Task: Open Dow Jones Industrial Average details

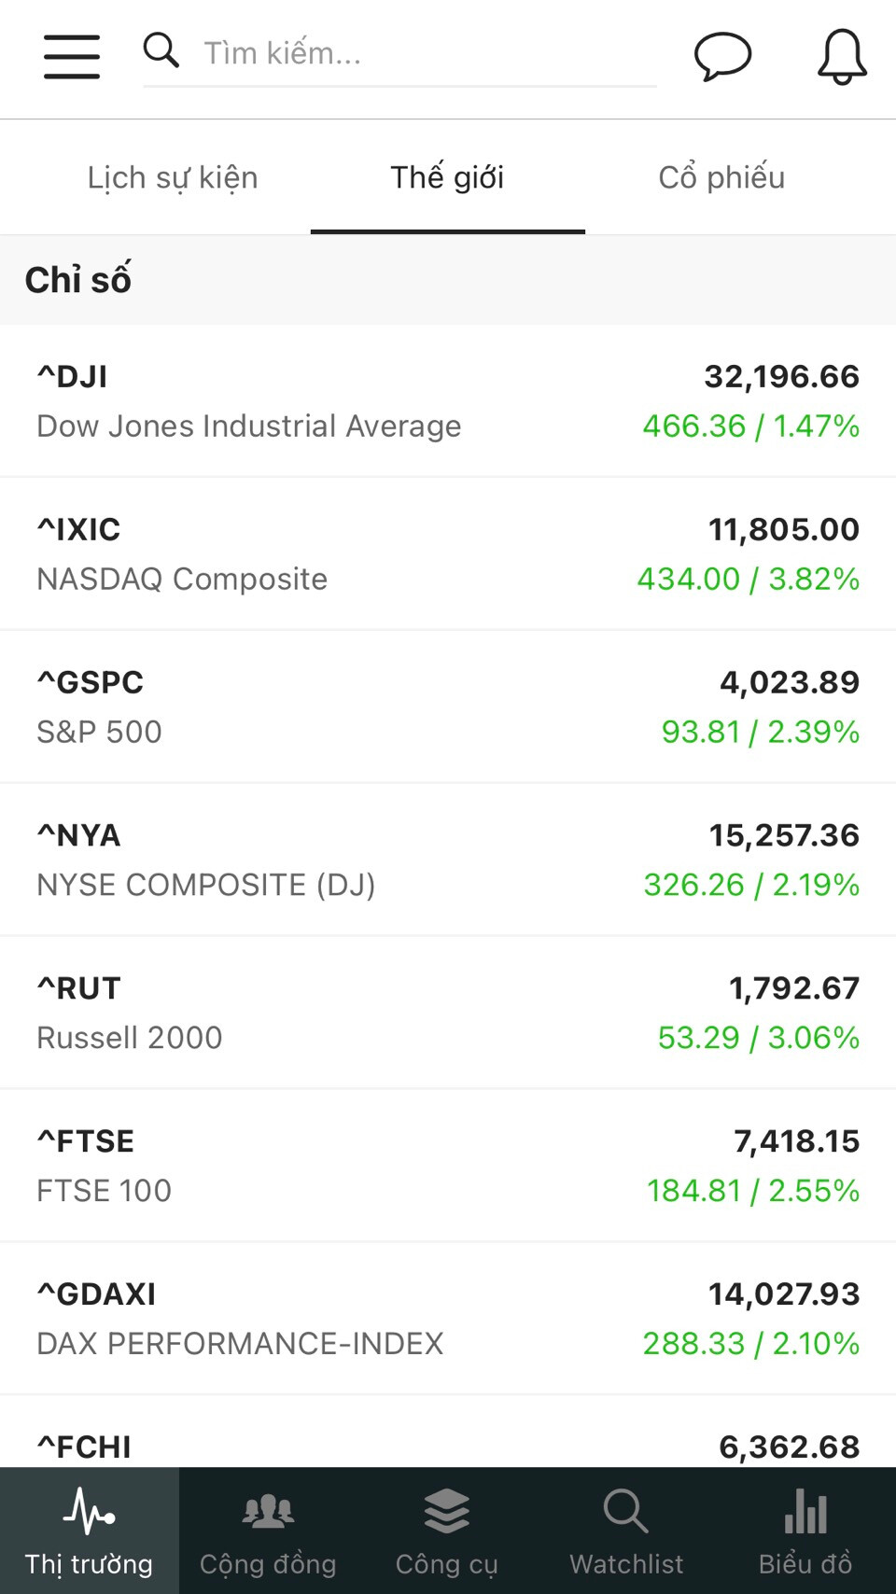Action: [448, 401]
